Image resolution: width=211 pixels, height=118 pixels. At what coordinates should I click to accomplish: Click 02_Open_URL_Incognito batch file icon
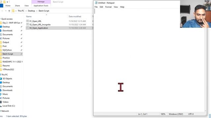tap(28, 25)
